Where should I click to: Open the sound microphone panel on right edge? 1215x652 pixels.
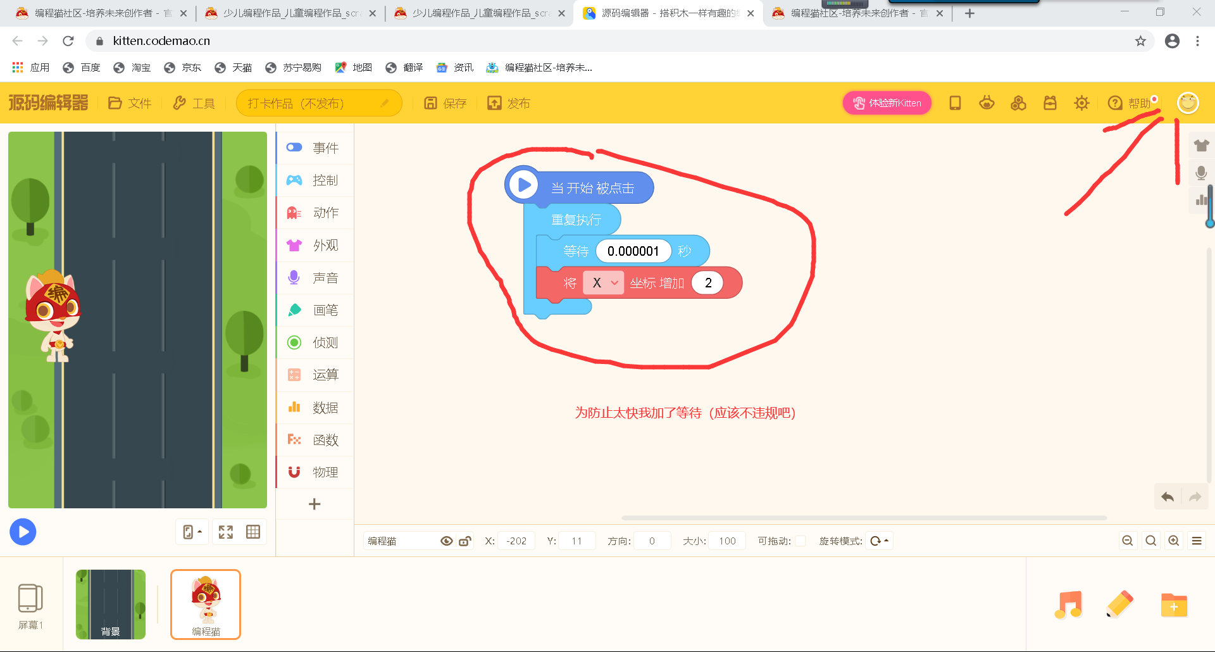point(1201,173)
